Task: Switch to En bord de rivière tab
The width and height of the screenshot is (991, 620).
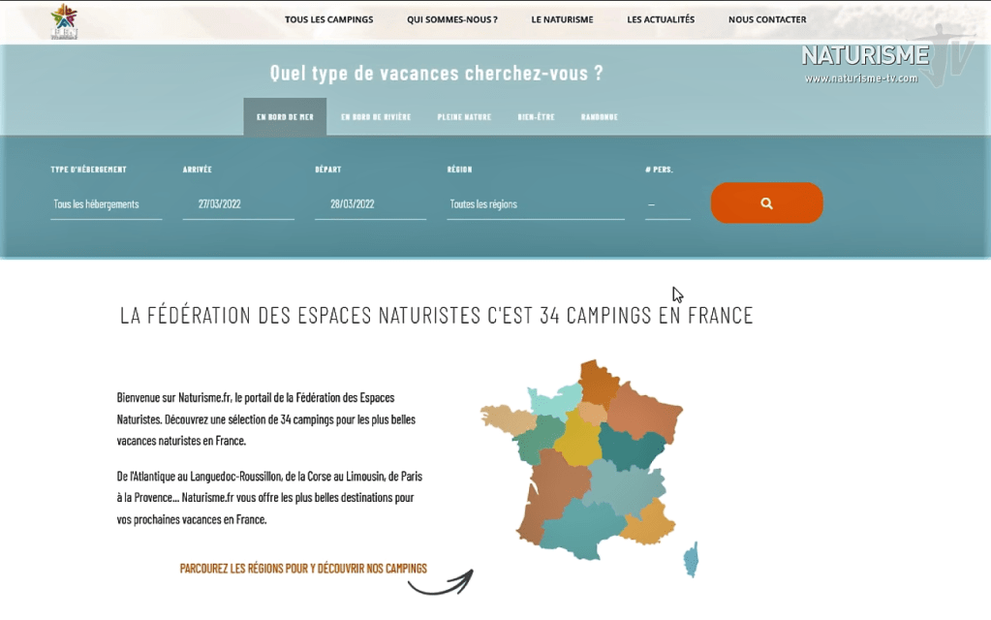Action: (376, 117)
